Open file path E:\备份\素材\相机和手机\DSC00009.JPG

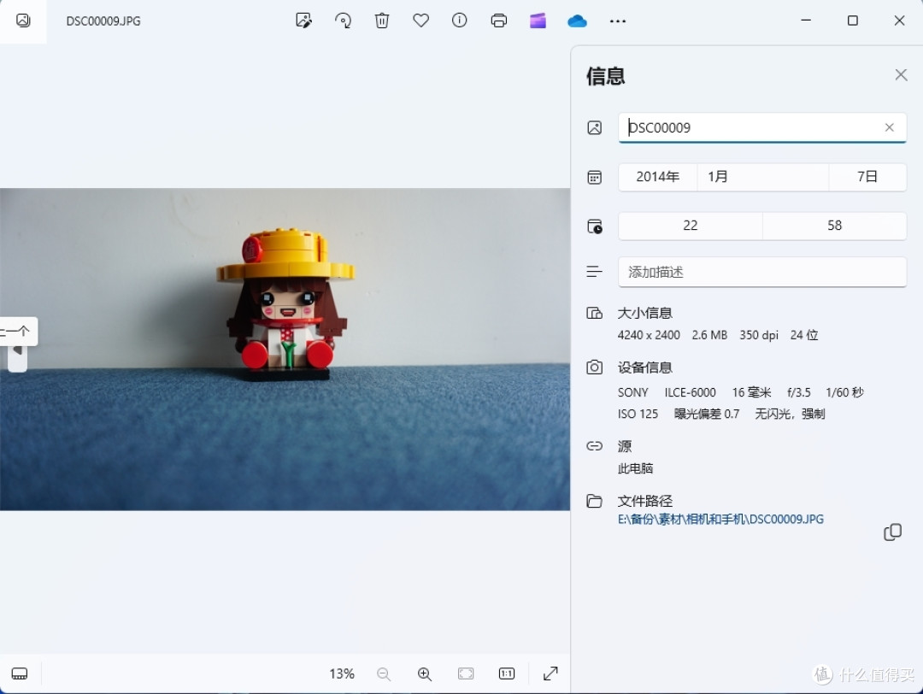[x=720, y=519]
